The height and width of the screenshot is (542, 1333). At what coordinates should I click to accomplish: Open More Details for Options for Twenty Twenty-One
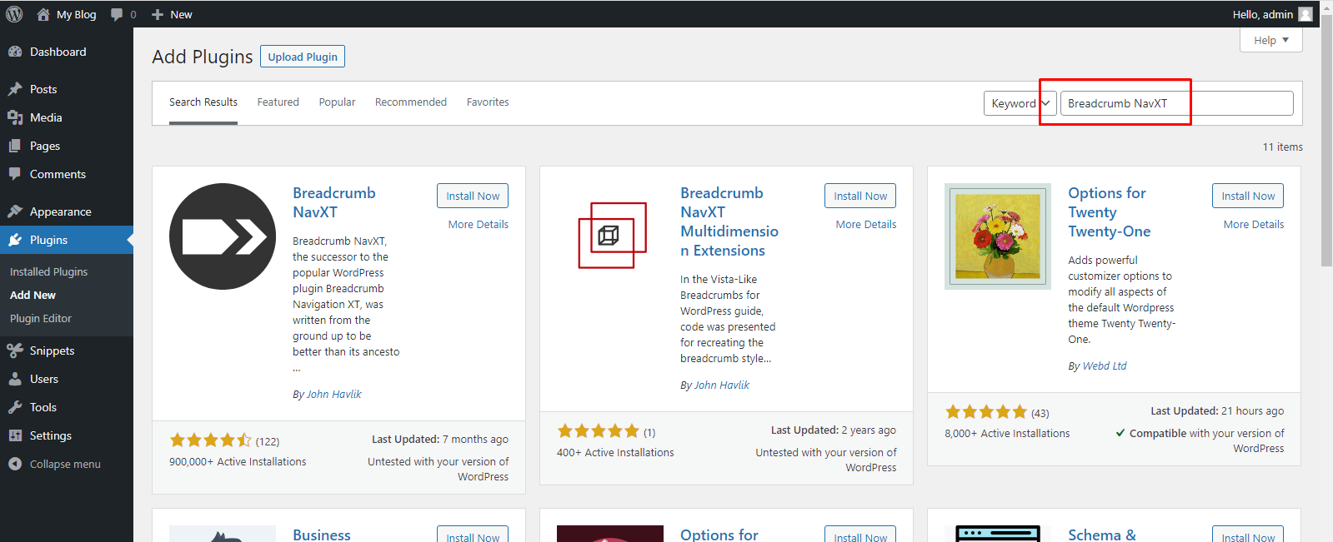(1254, 224)
